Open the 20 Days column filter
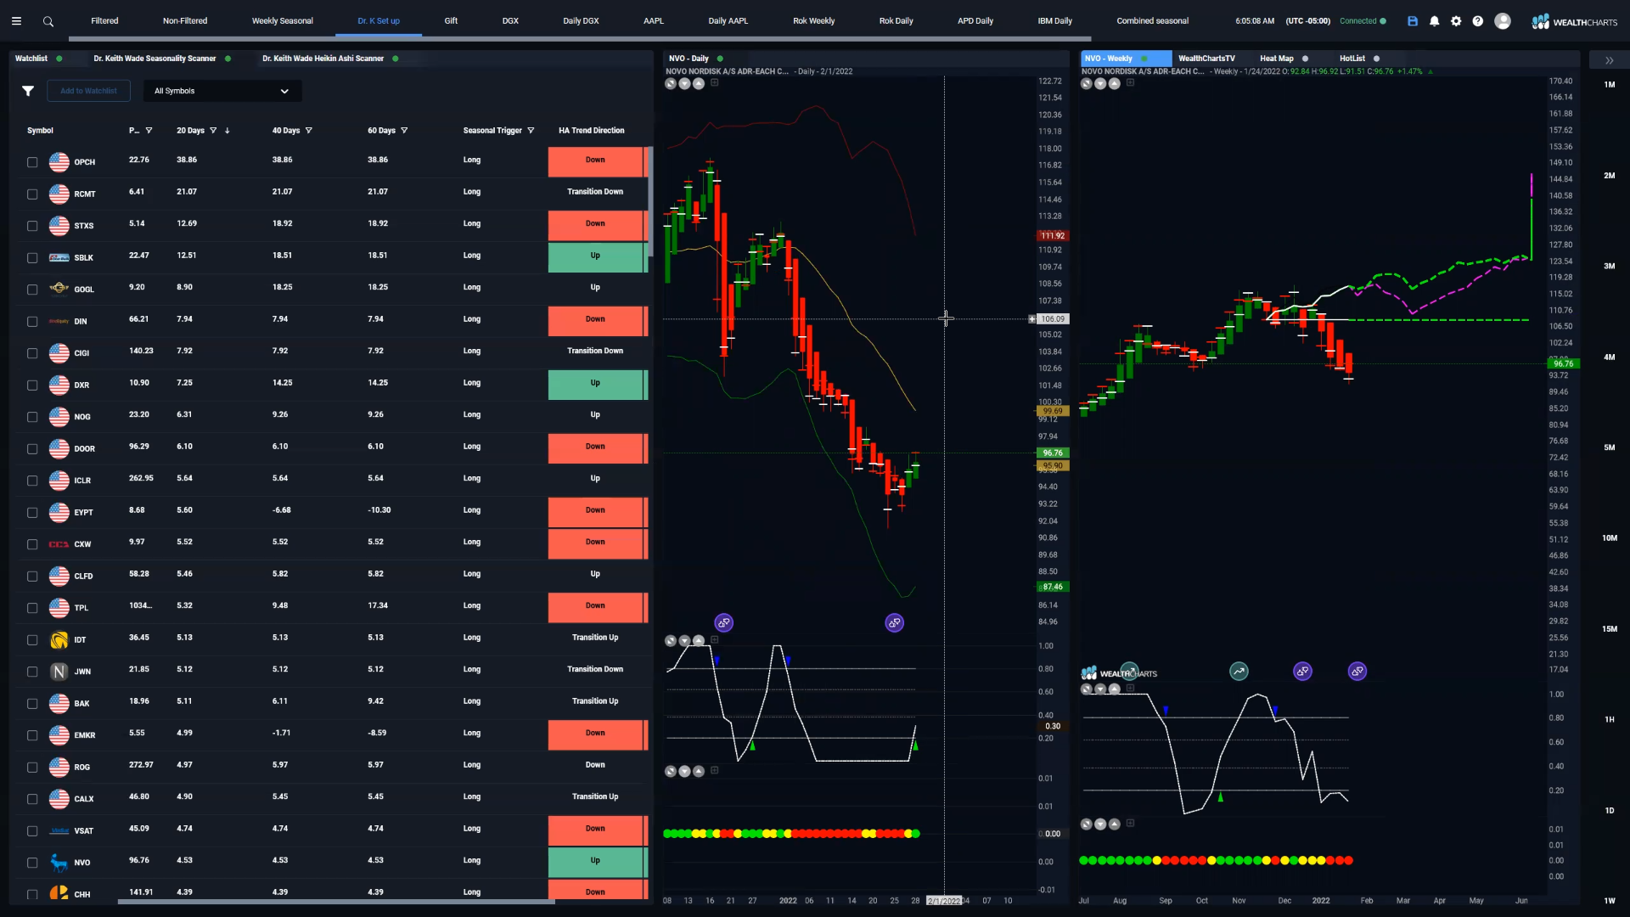 pos(213,131)
